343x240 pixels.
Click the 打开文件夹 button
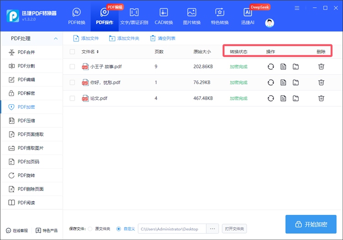click(x=234, y=229)
